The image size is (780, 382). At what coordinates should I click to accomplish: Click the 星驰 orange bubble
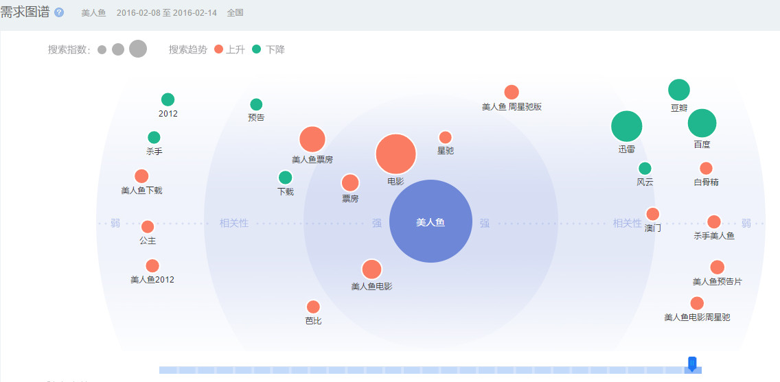(x=445, y=137)
